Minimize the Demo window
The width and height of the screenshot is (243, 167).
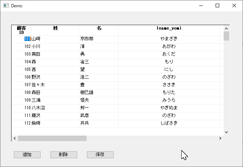pyautogui.click(x=201, y=6)
